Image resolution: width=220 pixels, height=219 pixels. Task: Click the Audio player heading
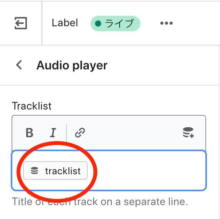click(x=72, y=66)
